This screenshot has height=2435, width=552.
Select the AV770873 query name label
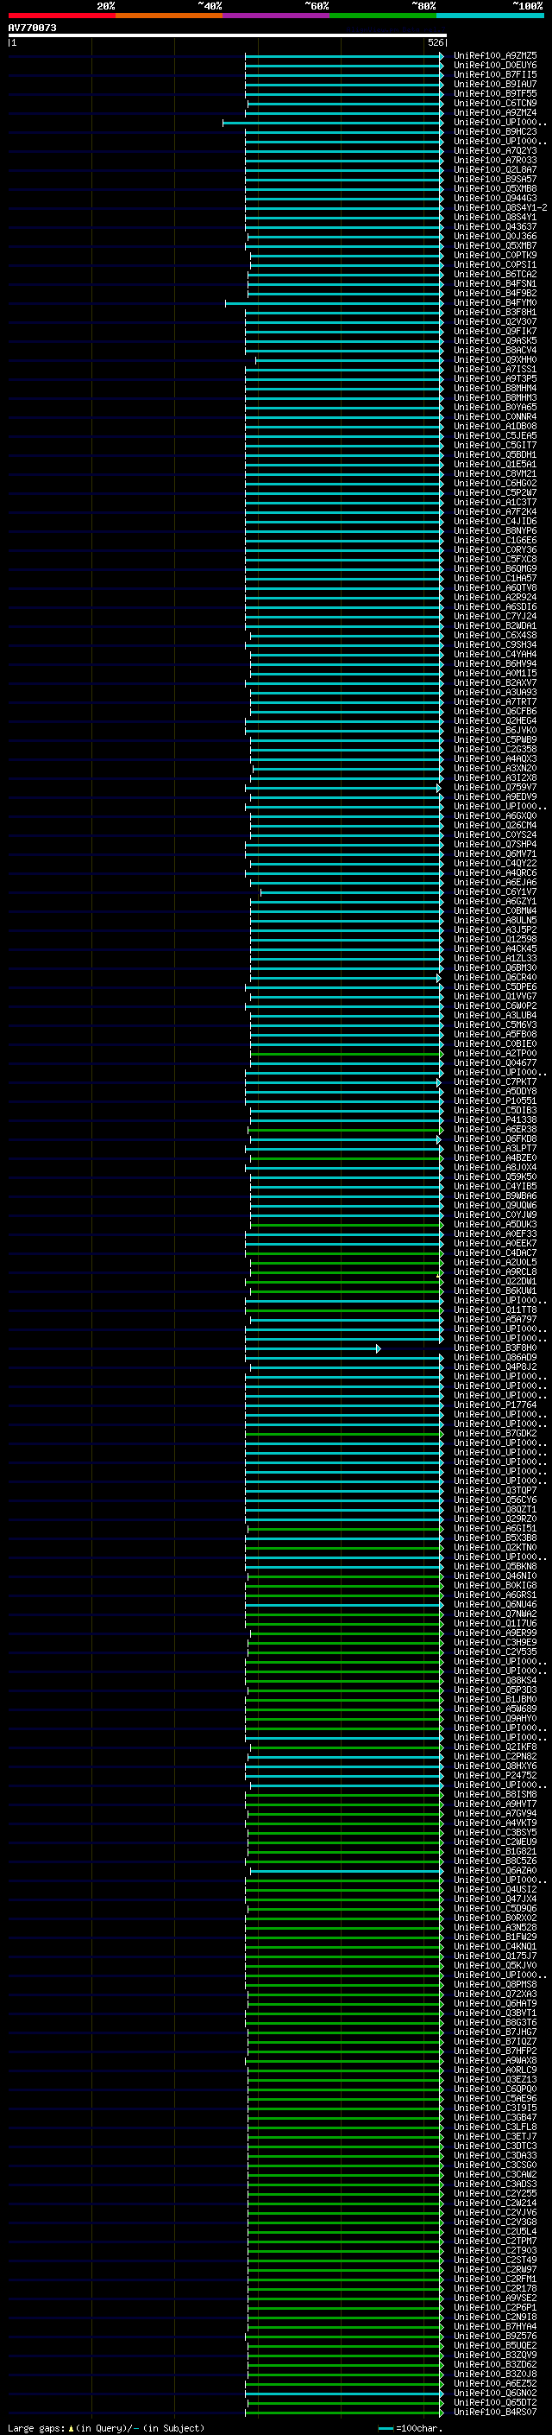(x=32, y=29)
